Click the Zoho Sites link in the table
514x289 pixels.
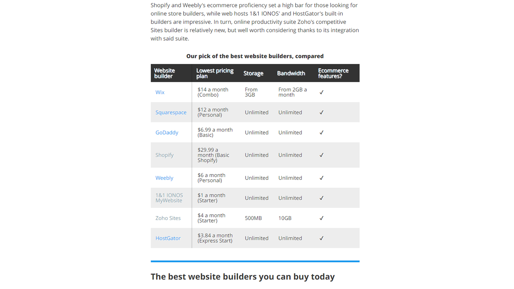click(168, 218)
